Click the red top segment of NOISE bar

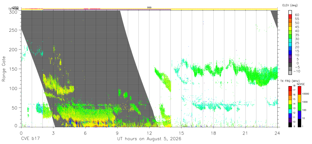[x=299, y=90]
